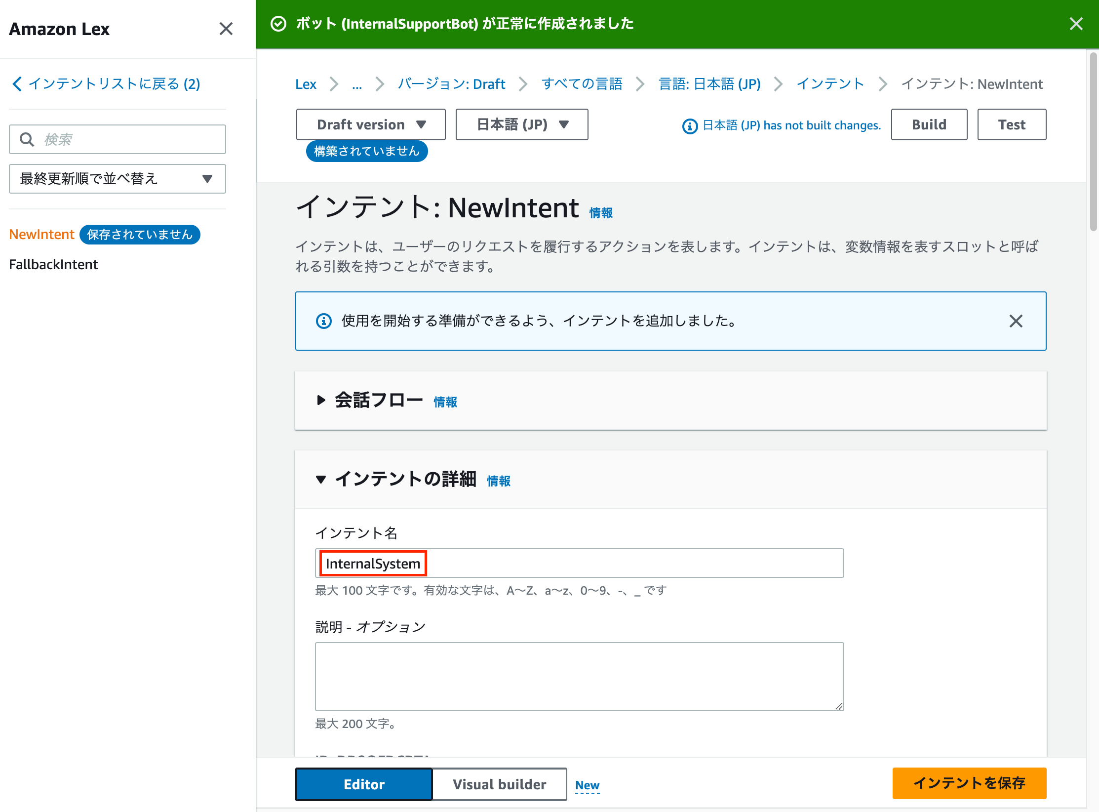Click the info icon beside has not built changes
This screenshot has height=812, width=1099.
(x=690, y=126)
